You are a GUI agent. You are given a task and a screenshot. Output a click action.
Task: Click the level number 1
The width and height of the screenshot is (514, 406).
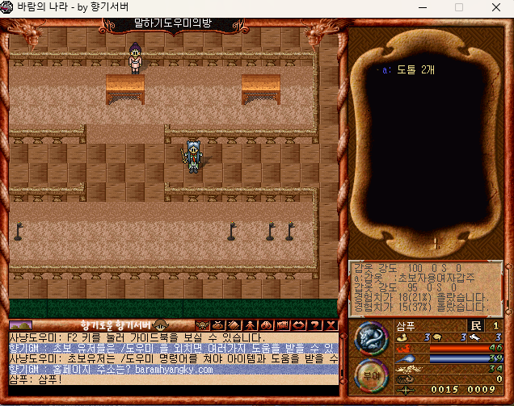click(x=495, y=326)
